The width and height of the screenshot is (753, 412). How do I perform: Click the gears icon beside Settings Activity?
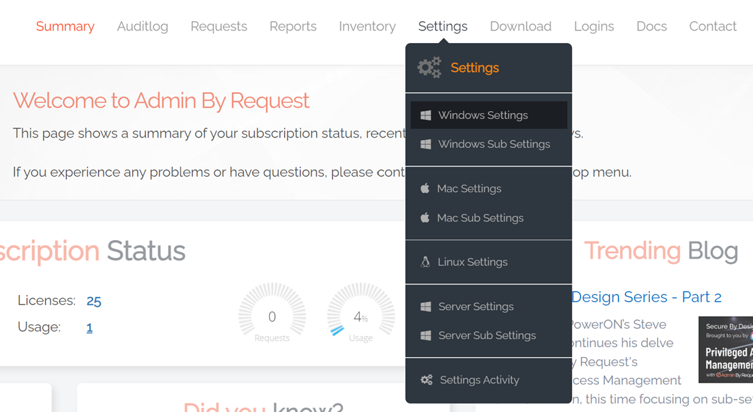click(426, 380)
